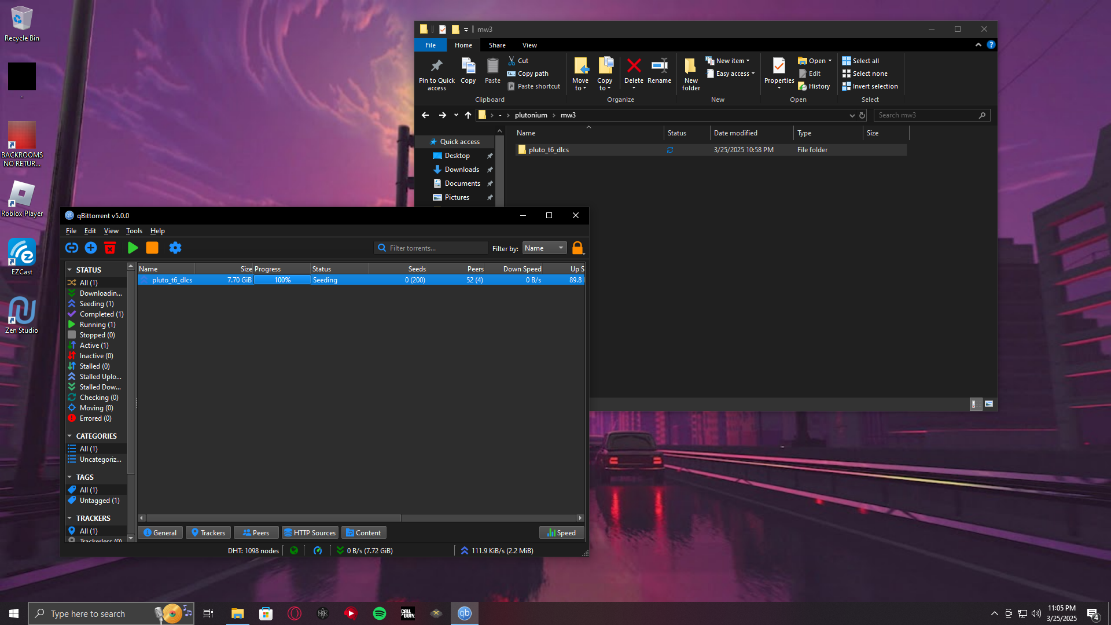Click the red Remove torrent icon
This screenshot has width=1111, height=625.
pyautogui.click(x=110, y=248)
